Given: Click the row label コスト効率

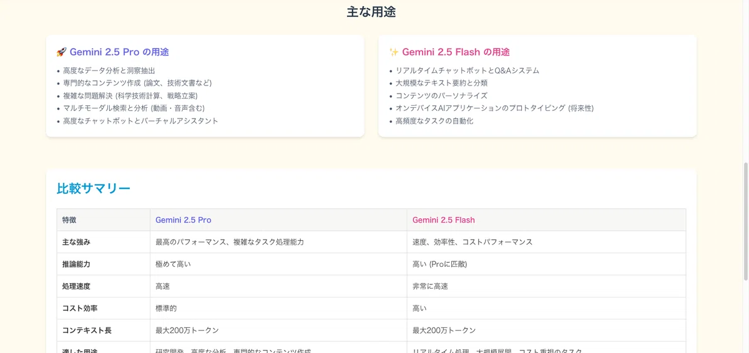Looking at the screenshot, I should pyautogui.click(x=104, y=308).
